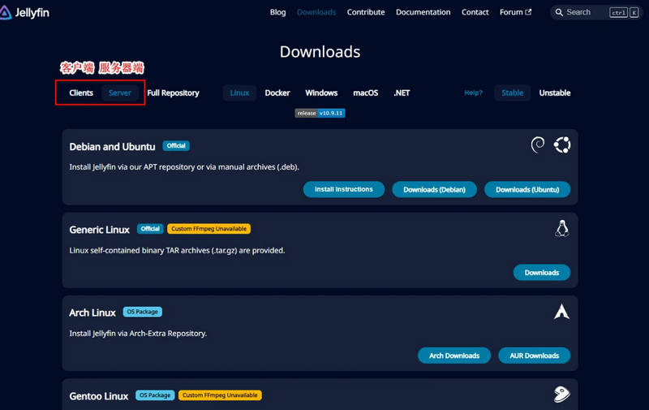The width and height of the screenshot is (649, 410).
Task: Open the Blog page
Action: coord(277,12)
